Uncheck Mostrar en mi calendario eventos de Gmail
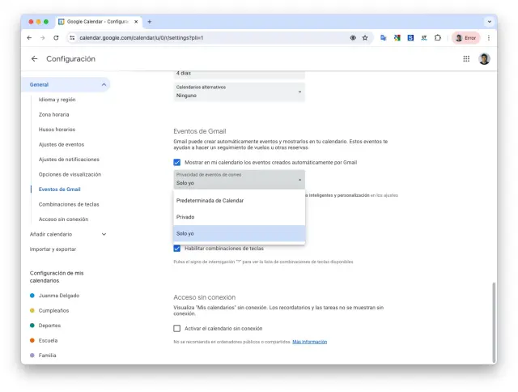 click(177, 162)
